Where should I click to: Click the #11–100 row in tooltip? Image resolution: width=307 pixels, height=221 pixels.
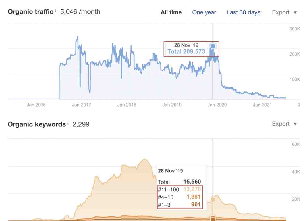(179, 189)
